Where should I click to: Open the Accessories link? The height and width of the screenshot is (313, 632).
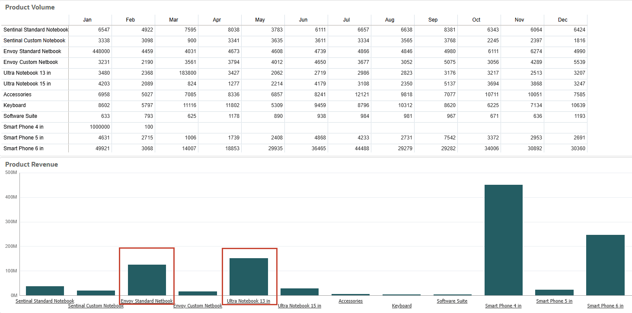351,301
